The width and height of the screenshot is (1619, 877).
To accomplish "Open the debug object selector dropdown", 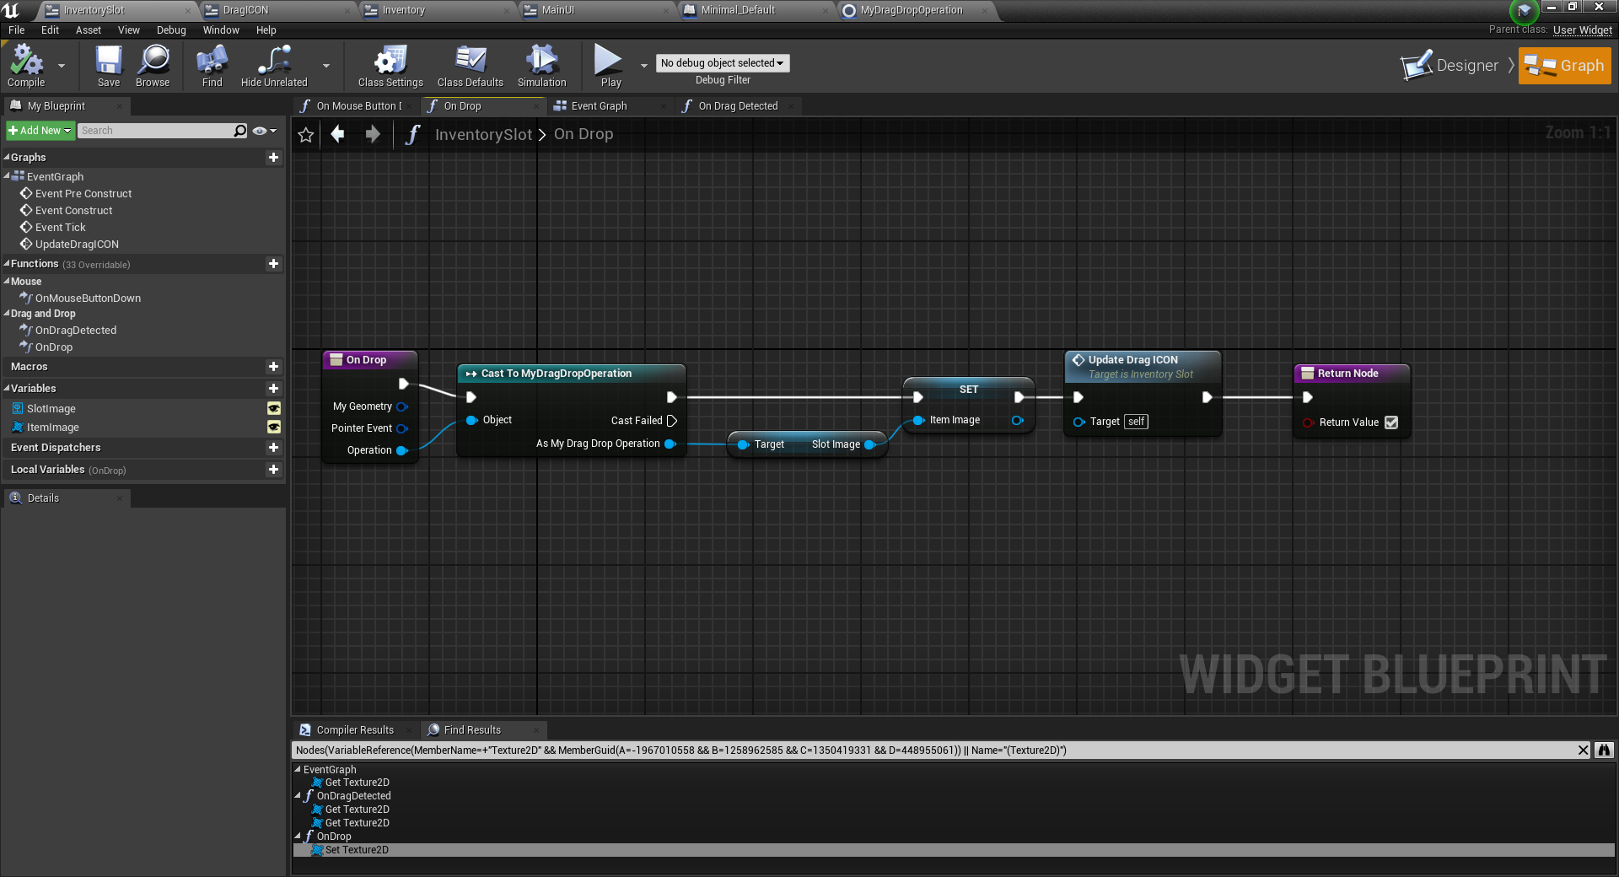I will point(723,63).
